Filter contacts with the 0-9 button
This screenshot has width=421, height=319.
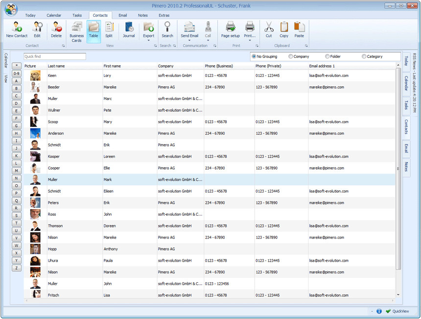click(x=16, y=74)
